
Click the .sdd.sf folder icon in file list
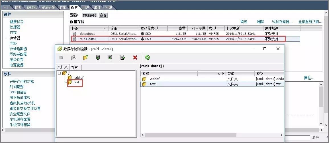click(x=144, y=79)
